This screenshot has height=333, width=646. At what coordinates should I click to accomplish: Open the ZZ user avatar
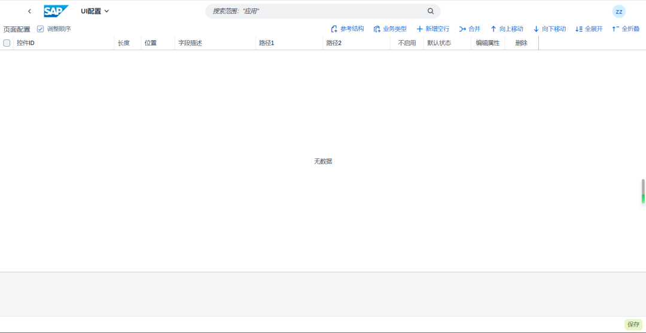click(619, 11)
